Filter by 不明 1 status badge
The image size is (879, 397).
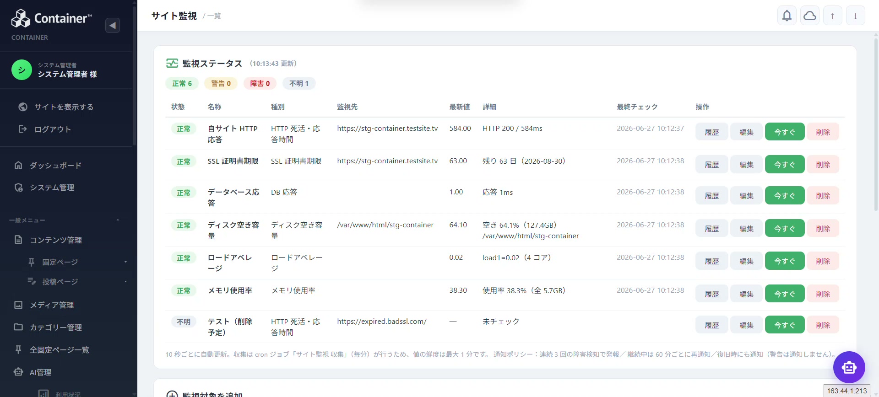click(299, 83)
